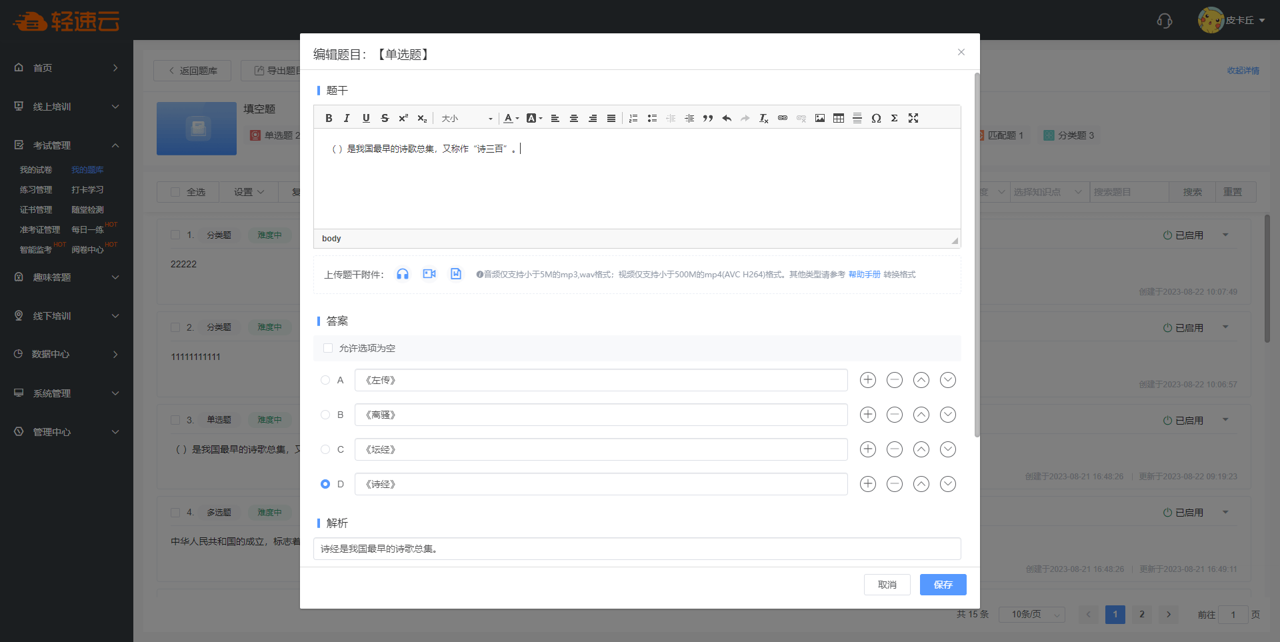Click in the 解析 explanation text field
1280x642 pixels.
[637, 549]
